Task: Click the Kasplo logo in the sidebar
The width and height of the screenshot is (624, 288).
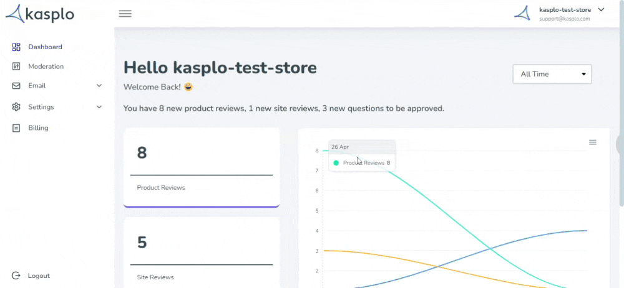Action: 40,14
